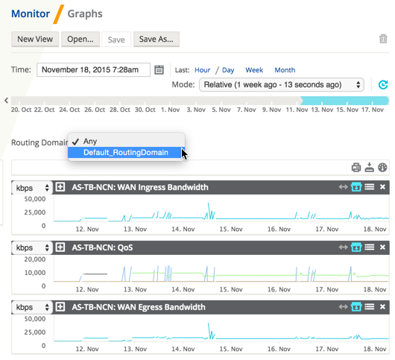Image resolution: width=395 pixels, height=360 pixels.
Task: Show last Day of data
Action: (228, 70)
